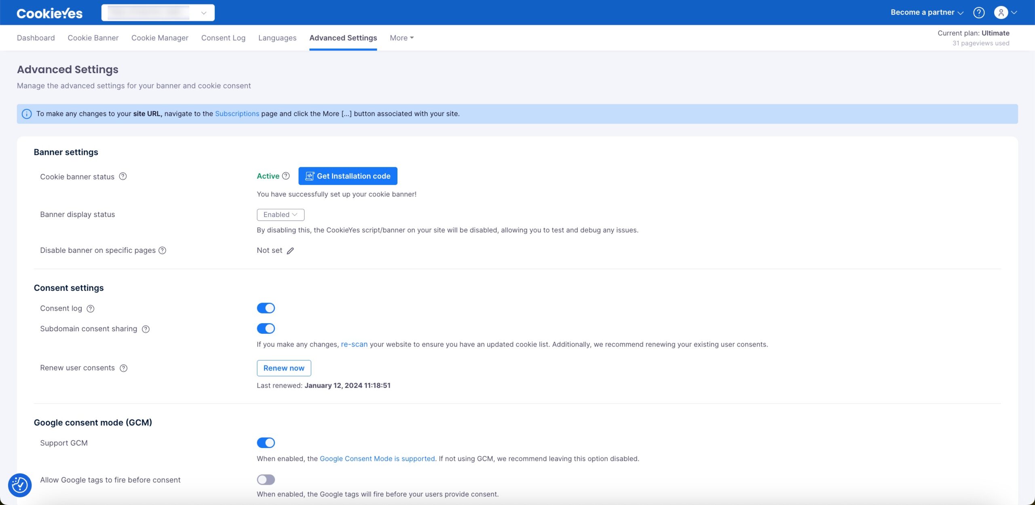Expand the More navigation menu
Screen dimensions: 1035x505
click(x=401, y=38)
